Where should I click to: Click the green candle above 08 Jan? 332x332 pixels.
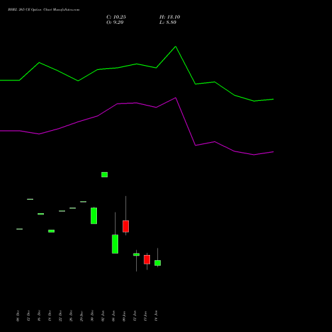pos(115,244)
